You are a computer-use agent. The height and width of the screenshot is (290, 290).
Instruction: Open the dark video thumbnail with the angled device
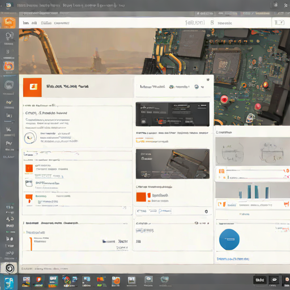pyautogui.click(x=173, y=164)
